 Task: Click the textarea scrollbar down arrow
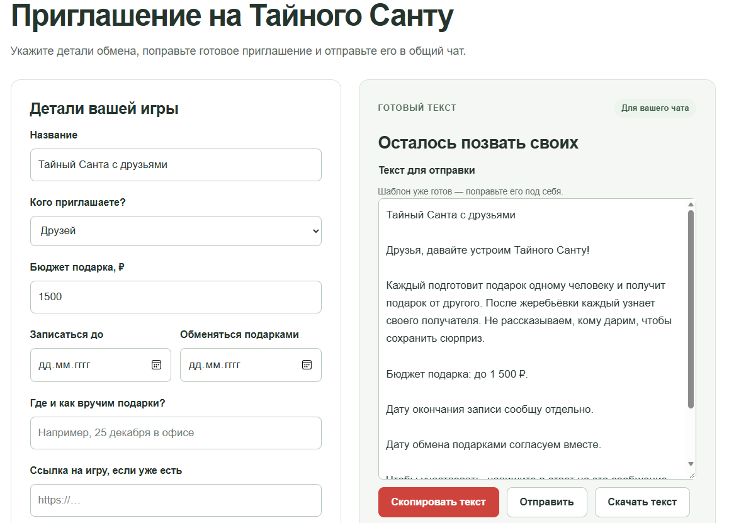coord(691,464)
